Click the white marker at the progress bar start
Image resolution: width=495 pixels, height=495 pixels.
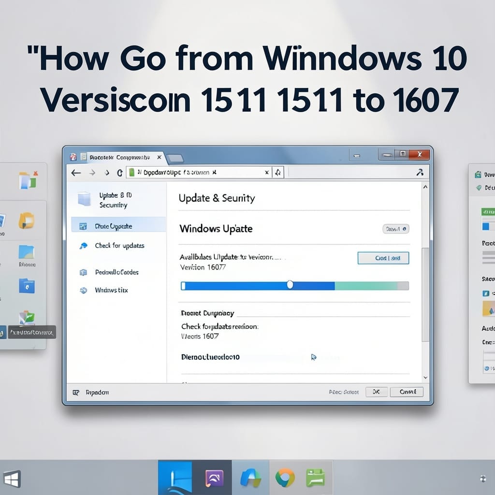click(x=183, y=286)
